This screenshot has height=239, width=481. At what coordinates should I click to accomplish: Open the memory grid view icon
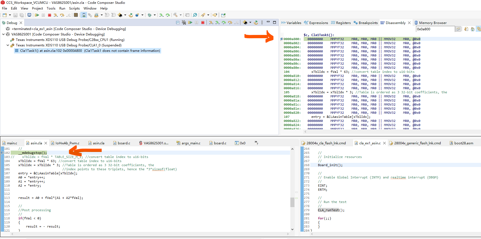click(76, 15)
